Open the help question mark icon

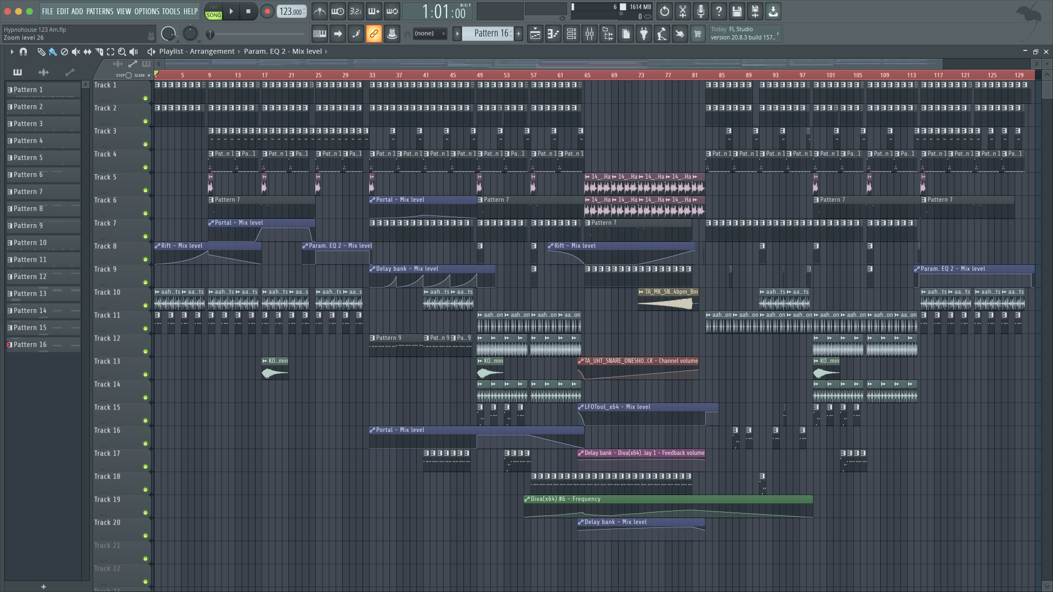click(x=718, y=11)
